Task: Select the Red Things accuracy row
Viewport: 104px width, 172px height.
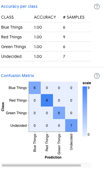Action: point(46,37)
